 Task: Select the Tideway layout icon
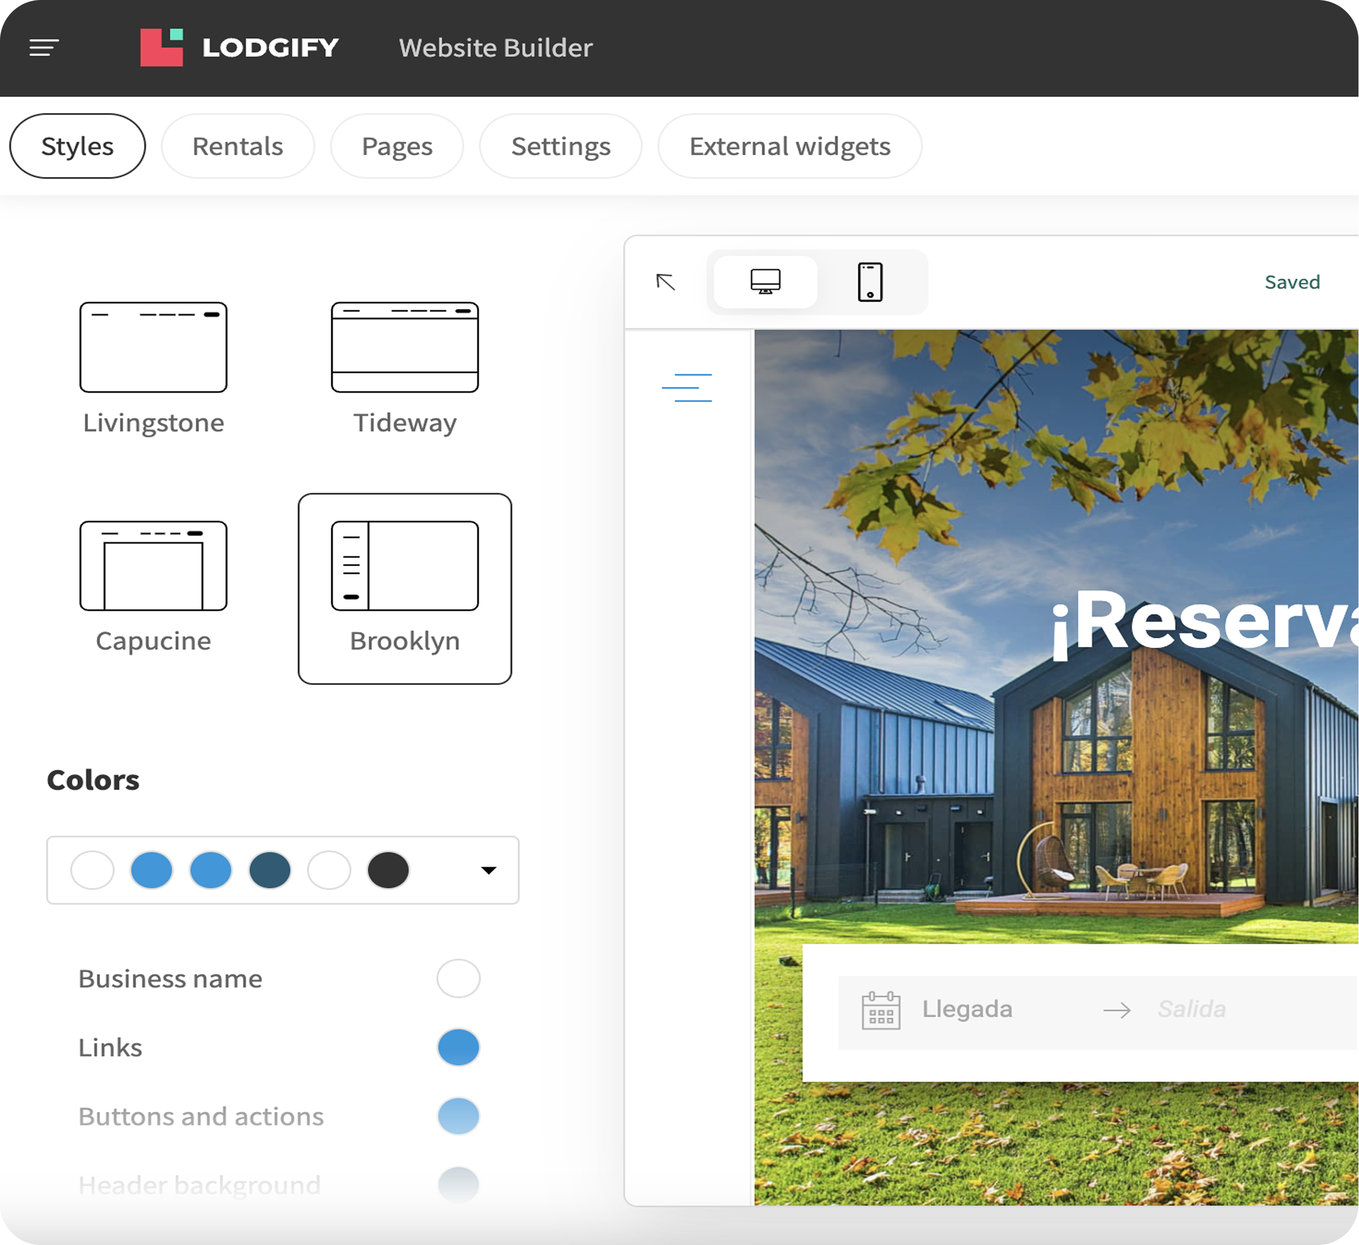pyautogui.click(x=404, y=348)
